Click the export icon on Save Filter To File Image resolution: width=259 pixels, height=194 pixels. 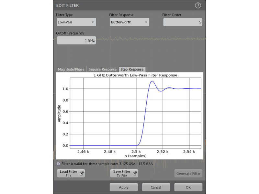(x=135, y=174)
